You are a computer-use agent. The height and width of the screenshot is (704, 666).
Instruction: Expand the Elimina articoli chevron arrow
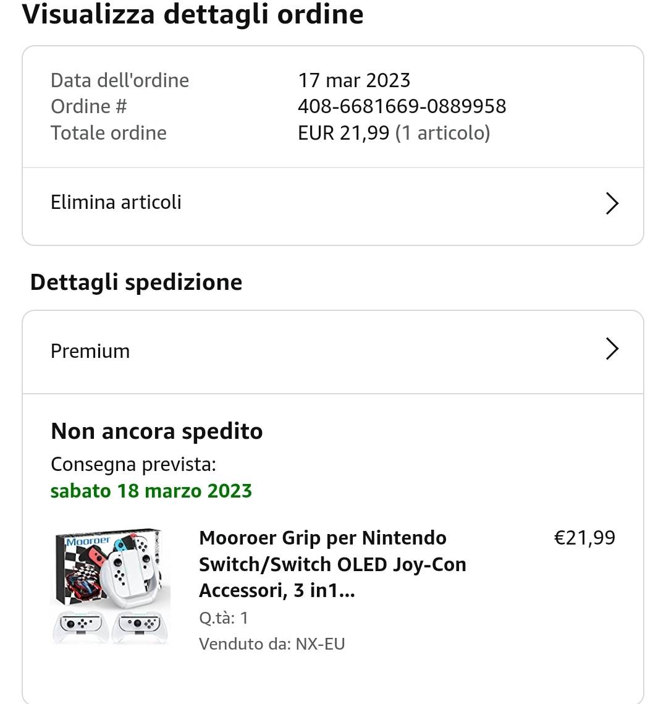[x=612, y=203]
